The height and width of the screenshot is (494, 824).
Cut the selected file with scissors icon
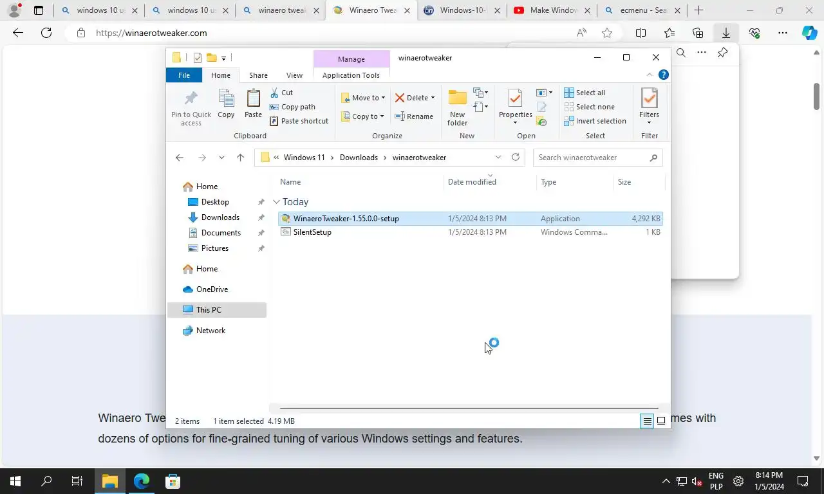281,93
